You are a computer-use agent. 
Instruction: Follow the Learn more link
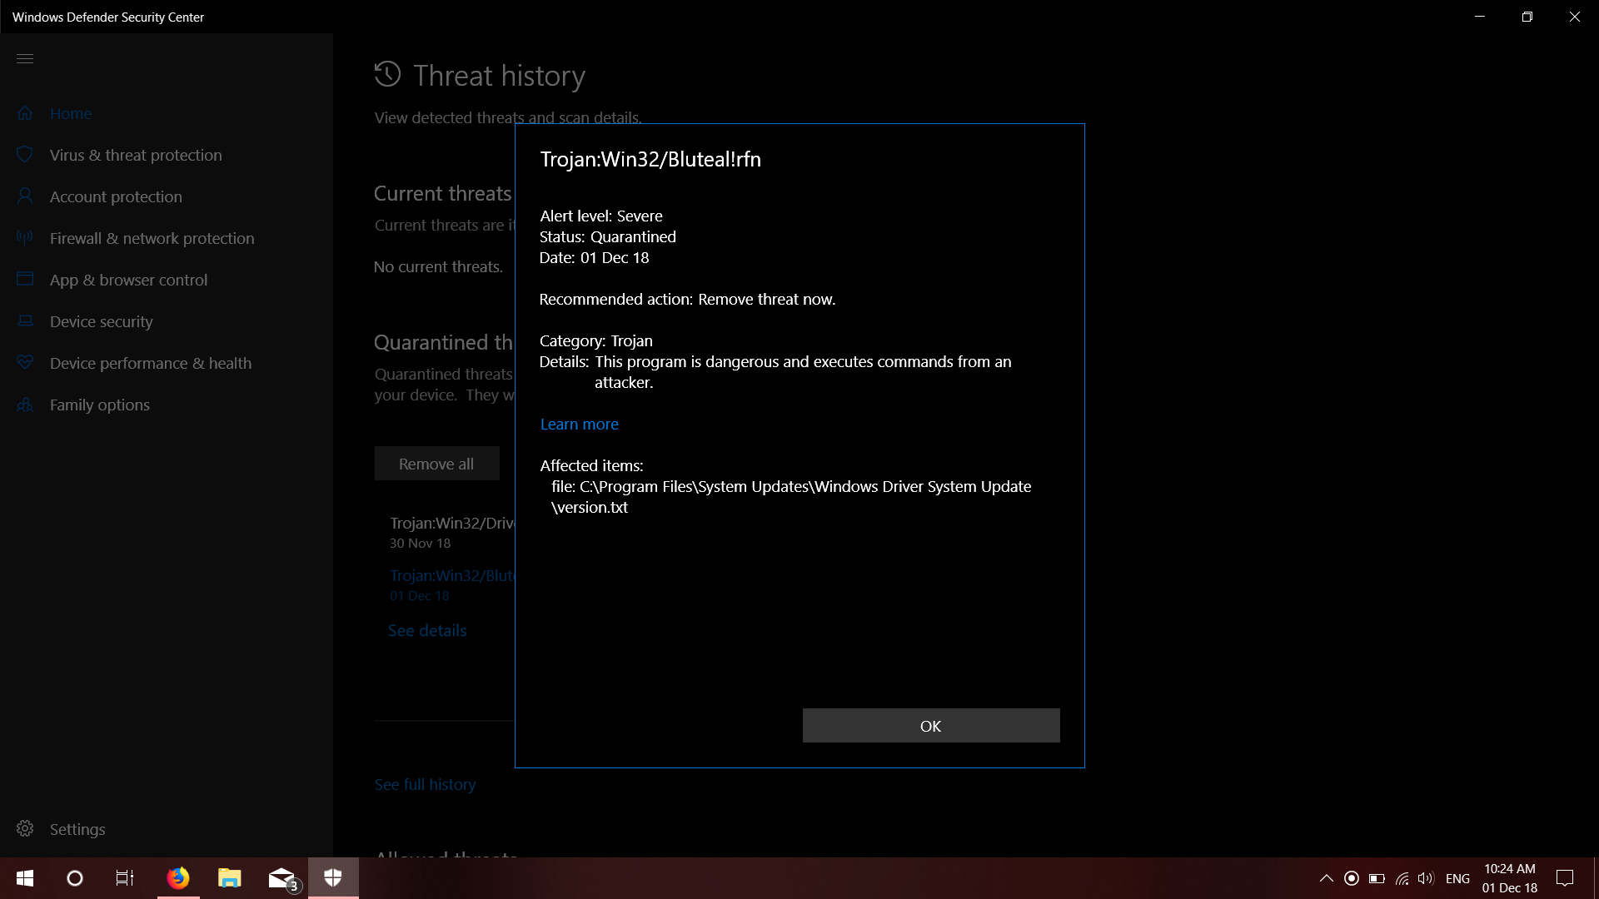[580, 424]
